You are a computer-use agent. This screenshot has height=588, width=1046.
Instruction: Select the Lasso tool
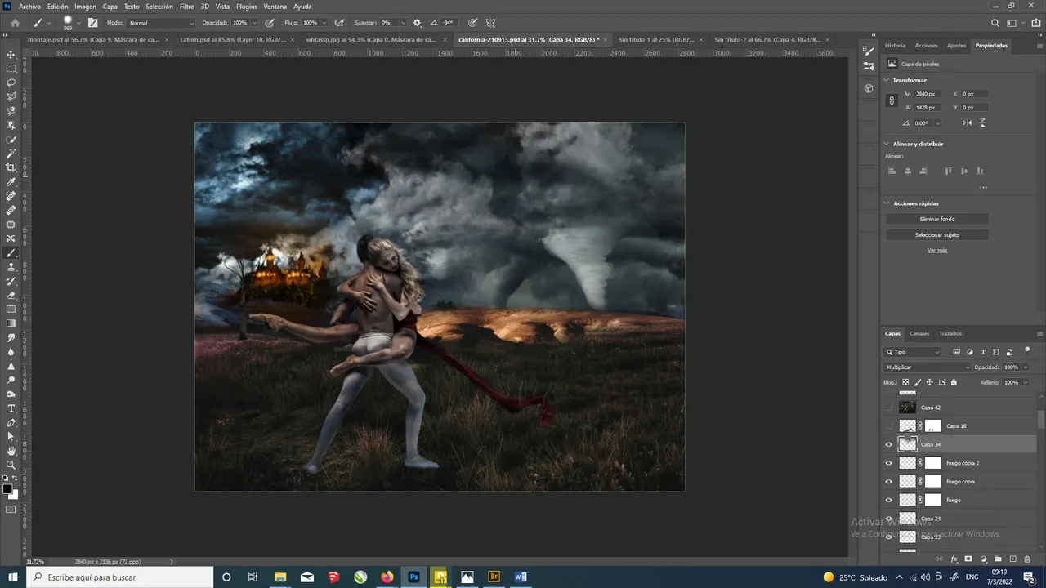click(x=11, y=82)
